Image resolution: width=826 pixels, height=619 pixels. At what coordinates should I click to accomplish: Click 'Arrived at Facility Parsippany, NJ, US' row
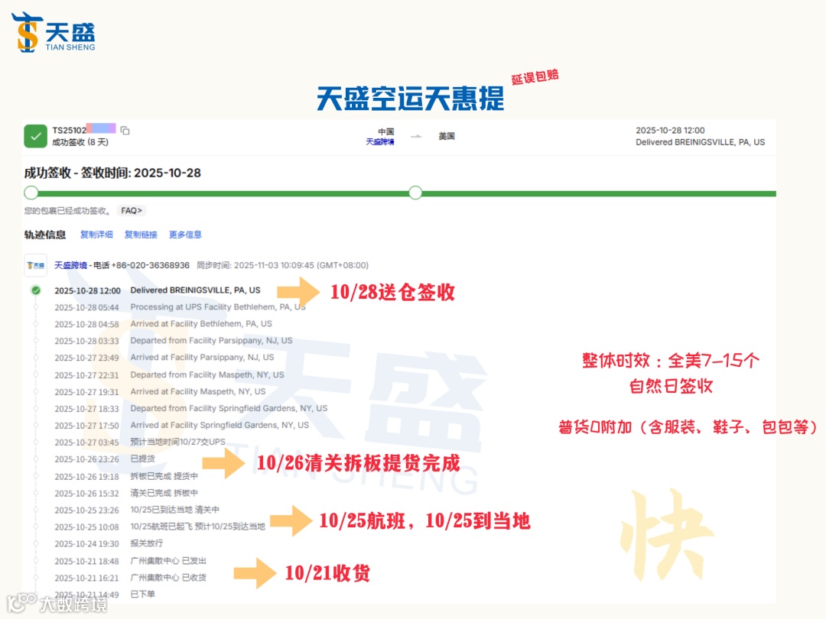[164, 358]
